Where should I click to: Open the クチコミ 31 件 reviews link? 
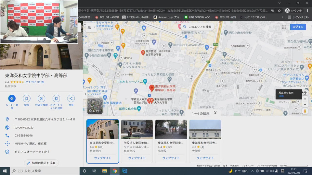pos(34,82)
